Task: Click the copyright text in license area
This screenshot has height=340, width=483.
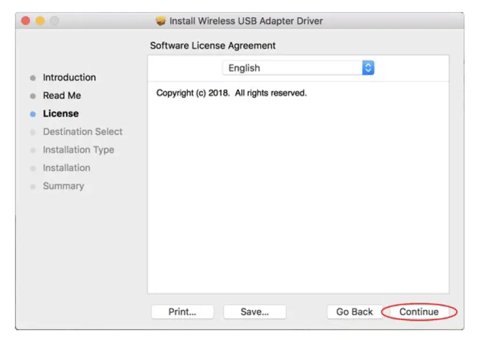Action: tap(231, 93)
